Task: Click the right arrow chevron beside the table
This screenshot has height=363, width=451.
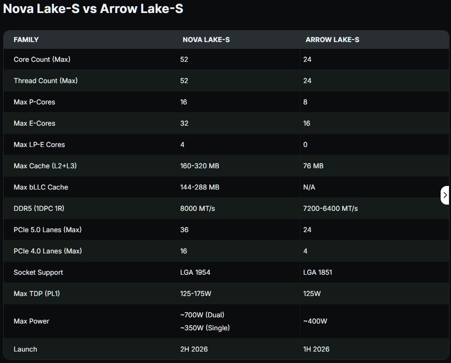Action: click(x=445, y=195)
